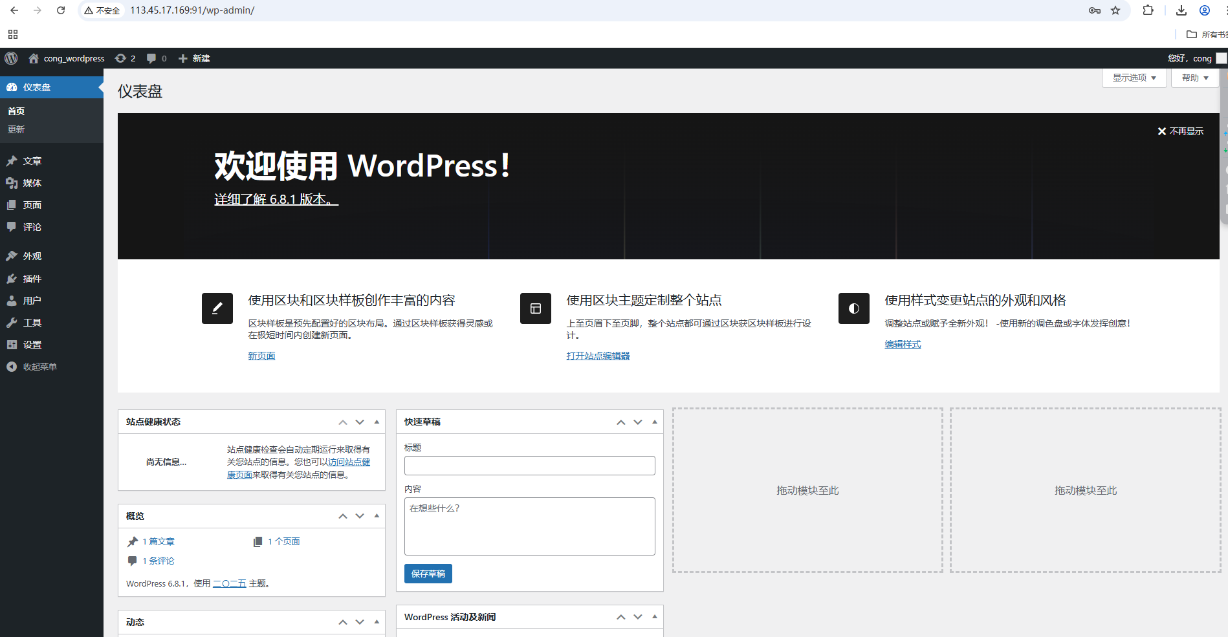Toggle the WordPress 活动及新闻 panel triangle

(x=655, y=617)
